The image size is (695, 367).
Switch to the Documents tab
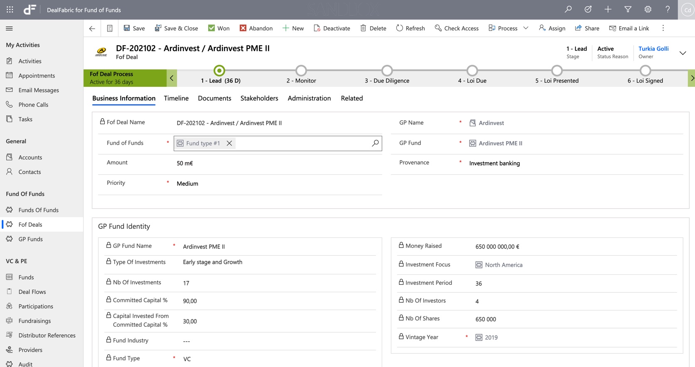214,98
